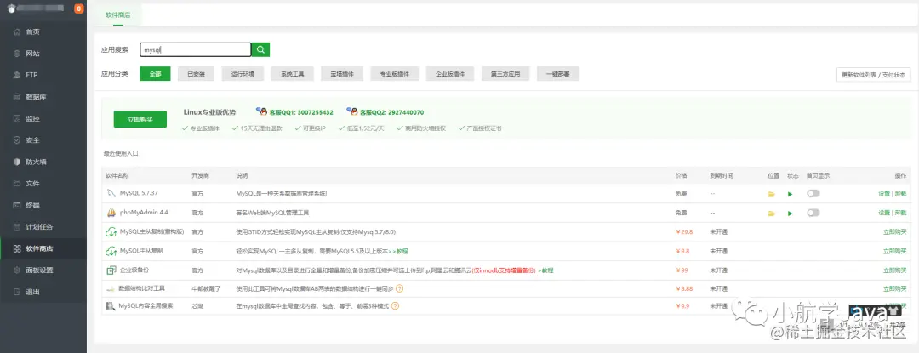Select the 运行环境 category filter
Image resolution: width=919 pixels, height=353 pixels.
[243, 74]
